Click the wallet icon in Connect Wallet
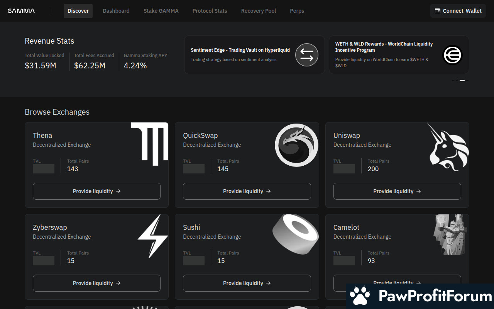Screen dimensions: 494x309 click(438, 11)
